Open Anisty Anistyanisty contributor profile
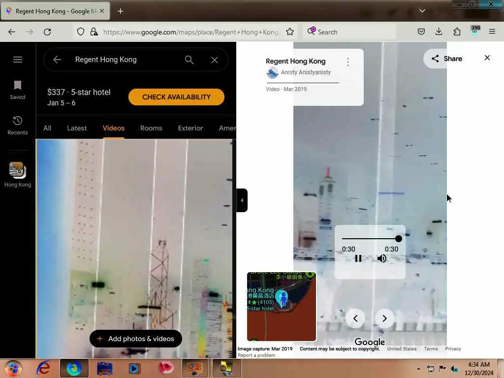 (x=306, y=72)
